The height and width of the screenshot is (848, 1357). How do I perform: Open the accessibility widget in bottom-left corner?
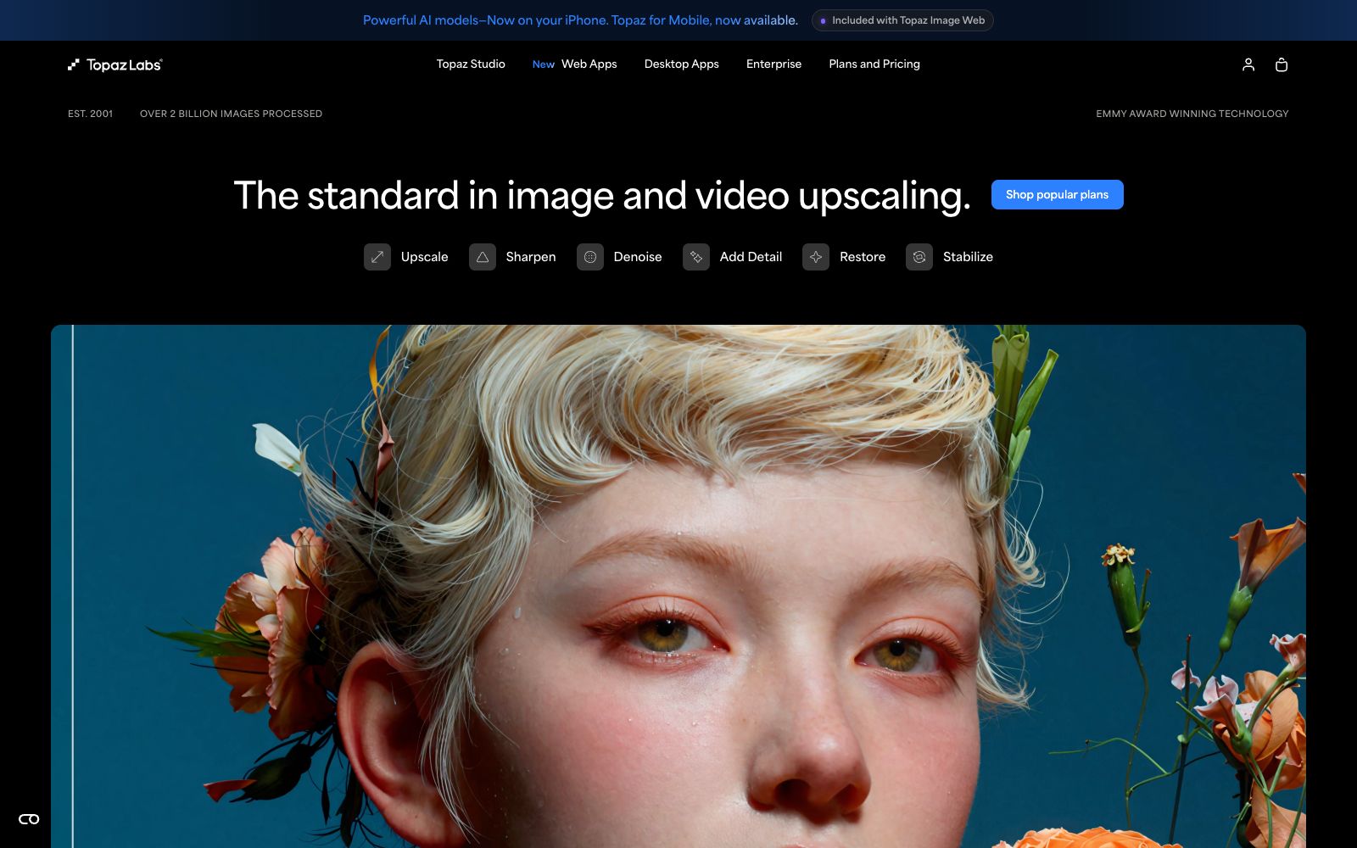pyautogui.click(x=29, y=819)
